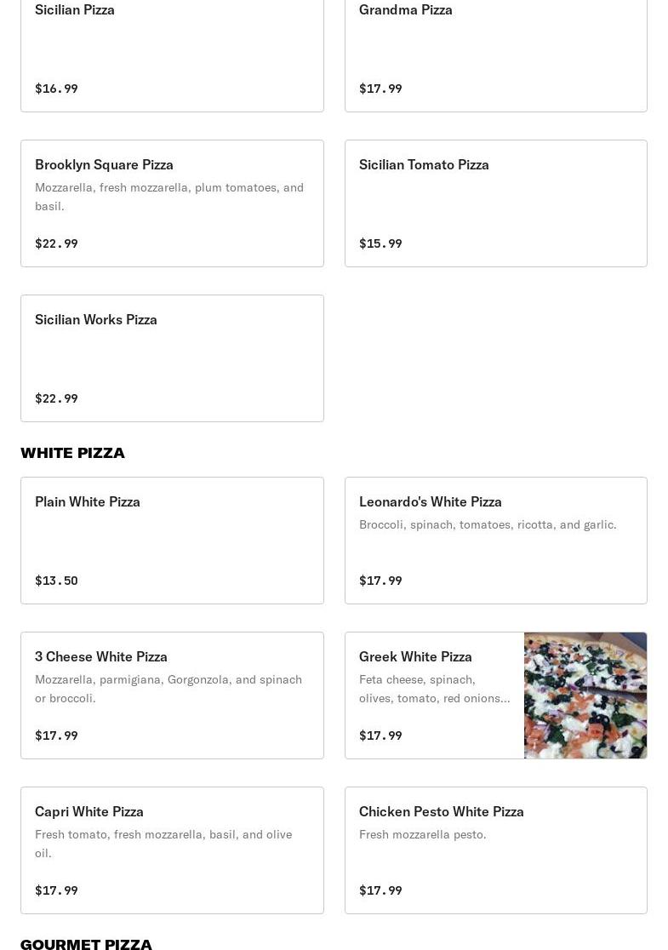
Task: Select Sicilian Works Pizza card
Action: tap(172, 358)
